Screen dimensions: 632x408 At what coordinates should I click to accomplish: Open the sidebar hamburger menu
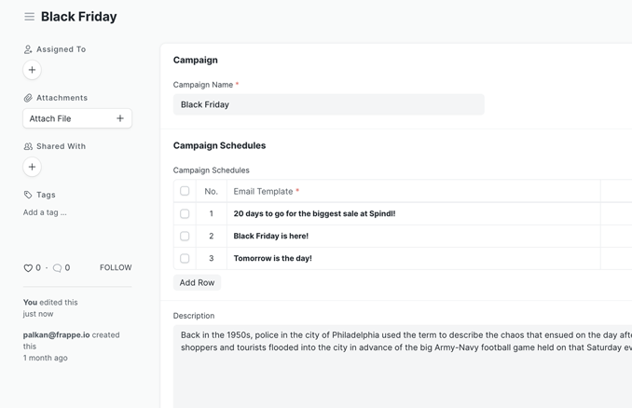click(x=29, y=17)
